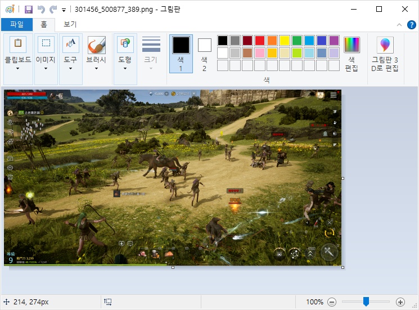Image resolution: width=419 pixels, height=310 pixels.
Task: Click the game screenshot on the canvas
Action: point(173,178)
